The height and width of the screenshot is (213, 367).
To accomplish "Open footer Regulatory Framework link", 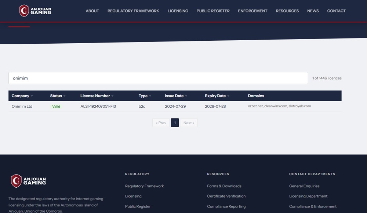I will (144, 186).
